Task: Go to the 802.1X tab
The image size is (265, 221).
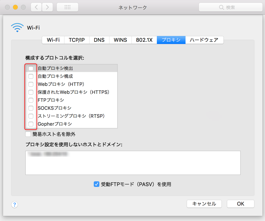Action: tap(144, 40)
